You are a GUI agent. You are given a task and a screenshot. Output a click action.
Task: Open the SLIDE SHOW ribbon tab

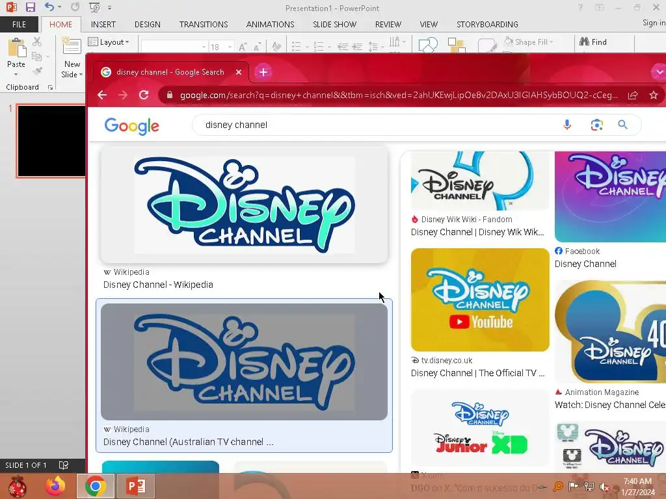335,25
